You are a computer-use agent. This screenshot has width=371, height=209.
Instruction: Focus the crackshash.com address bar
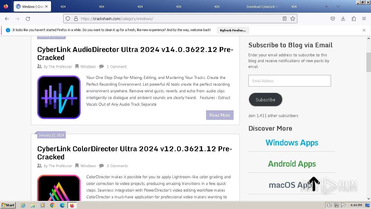180,19
